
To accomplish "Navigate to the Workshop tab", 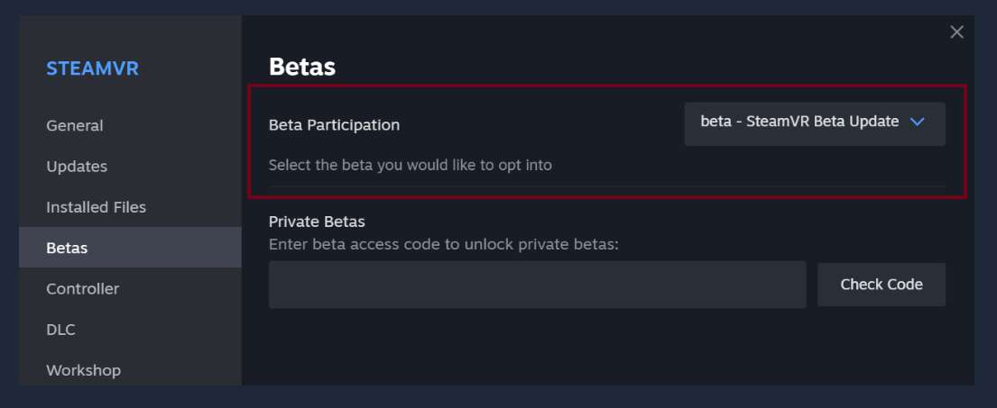I will coord(83,370).
